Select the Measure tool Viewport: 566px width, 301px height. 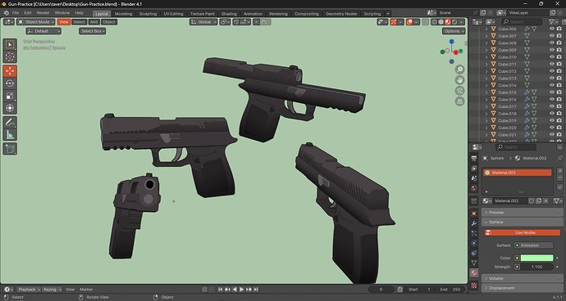(10, 135)
